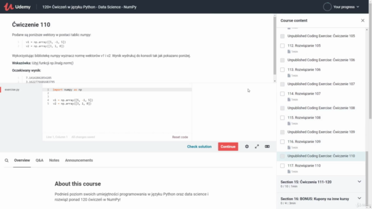Check the box for 113. Rozwiązanie 106
Image resolution: width=372 pixels, height=209 pixels.
(x=282, y=70)
